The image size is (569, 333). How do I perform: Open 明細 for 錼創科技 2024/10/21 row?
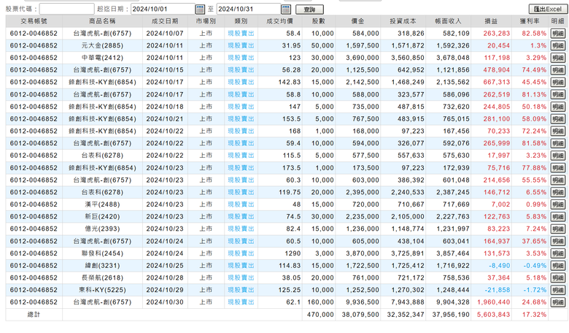tap(558, 119)
